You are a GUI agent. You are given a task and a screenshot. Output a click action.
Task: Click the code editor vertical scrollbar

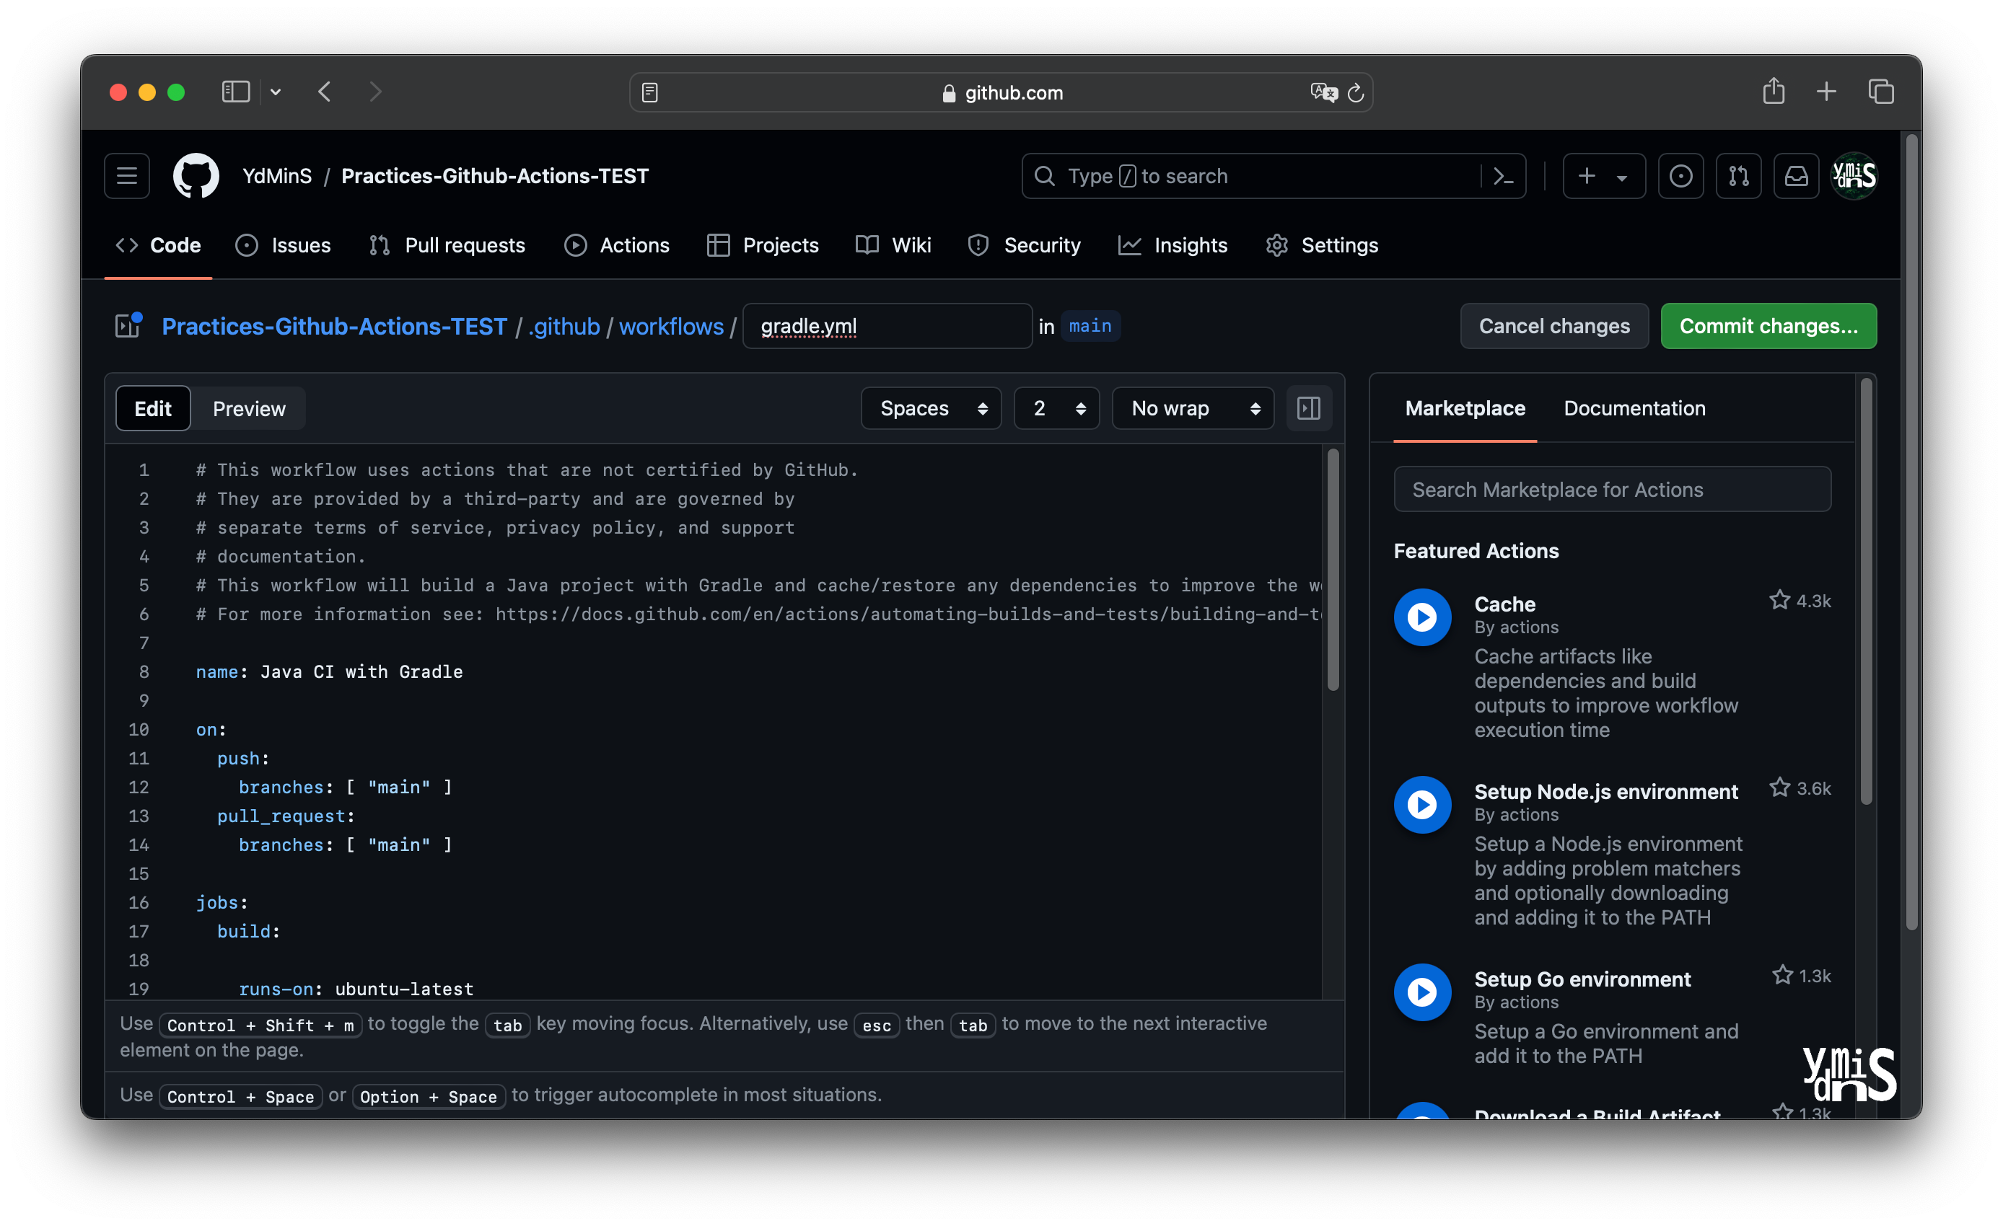click(x=1333, y=569)
